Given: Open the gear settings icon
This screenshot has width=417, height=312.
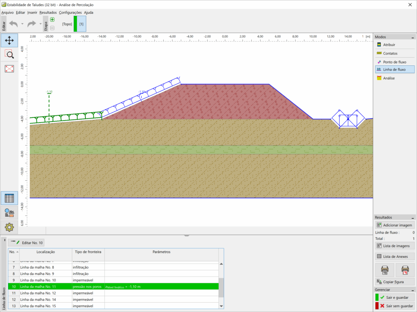Looking at the screenshot, I should (9, 227).
